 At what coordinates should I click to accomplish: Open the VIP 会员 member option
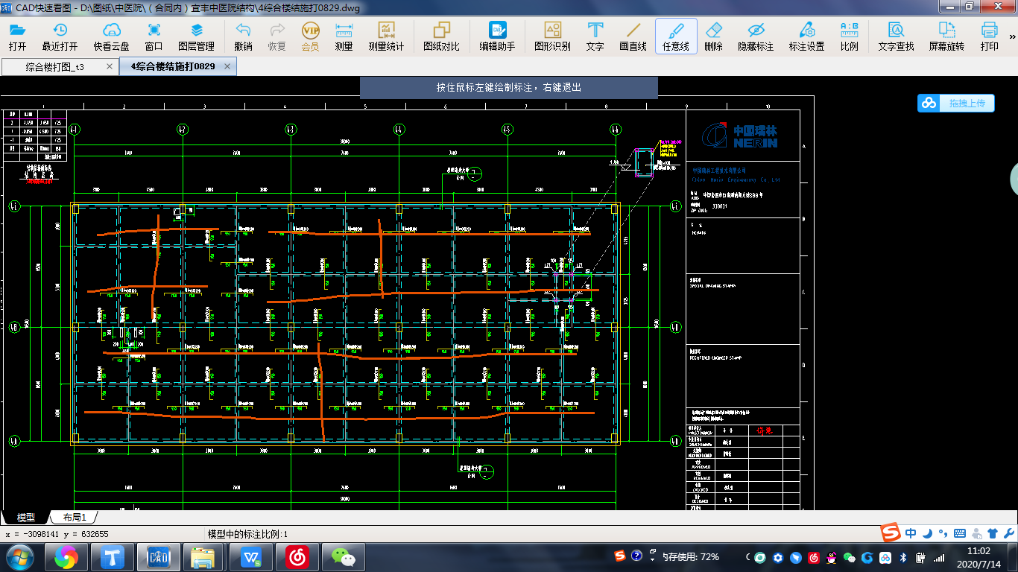click(x=310, y=36)
